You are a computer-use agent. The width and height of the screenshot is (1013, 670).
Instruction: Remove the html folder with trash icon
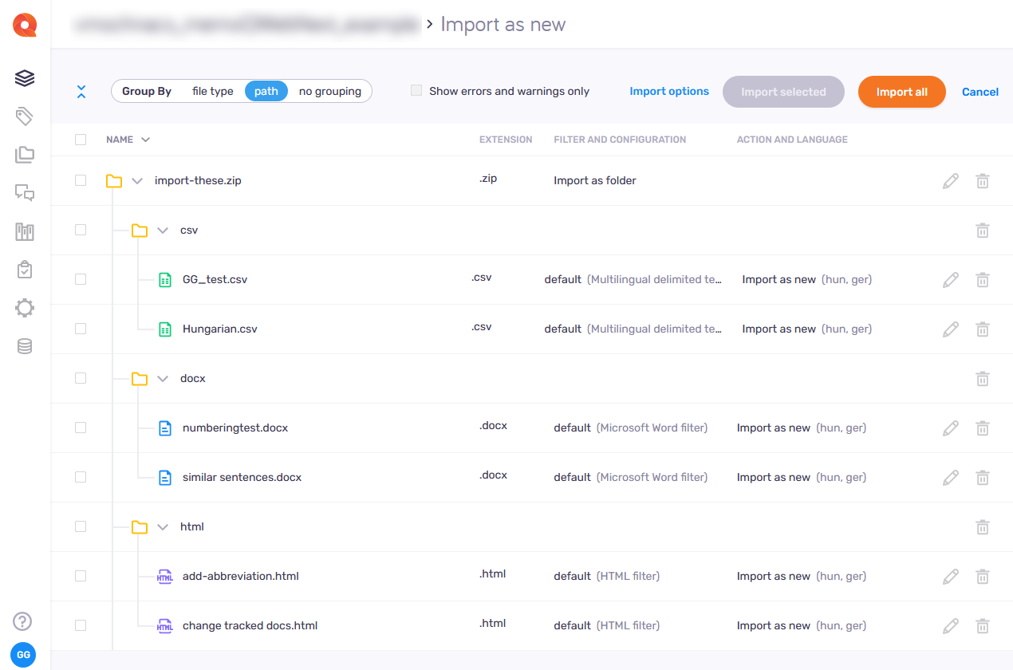pyautogui.click(x=983, y=527)
